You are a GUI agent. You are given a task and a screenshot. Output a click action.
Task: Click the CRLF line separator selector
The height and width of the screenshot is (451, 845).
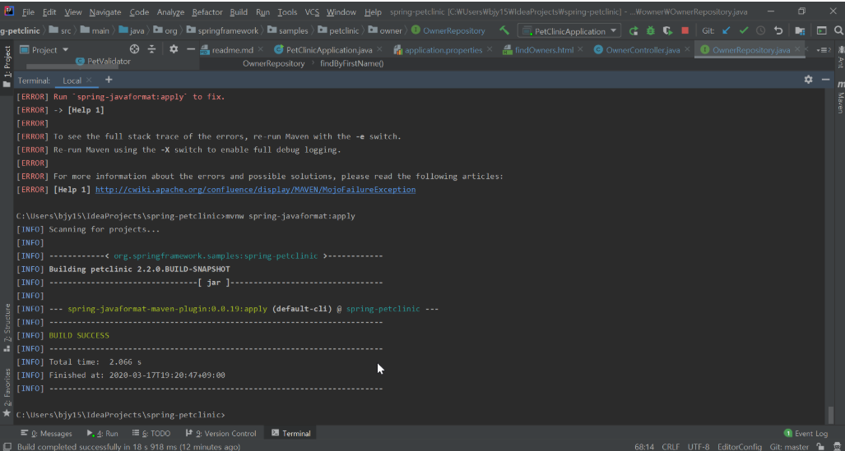point(671,447)
